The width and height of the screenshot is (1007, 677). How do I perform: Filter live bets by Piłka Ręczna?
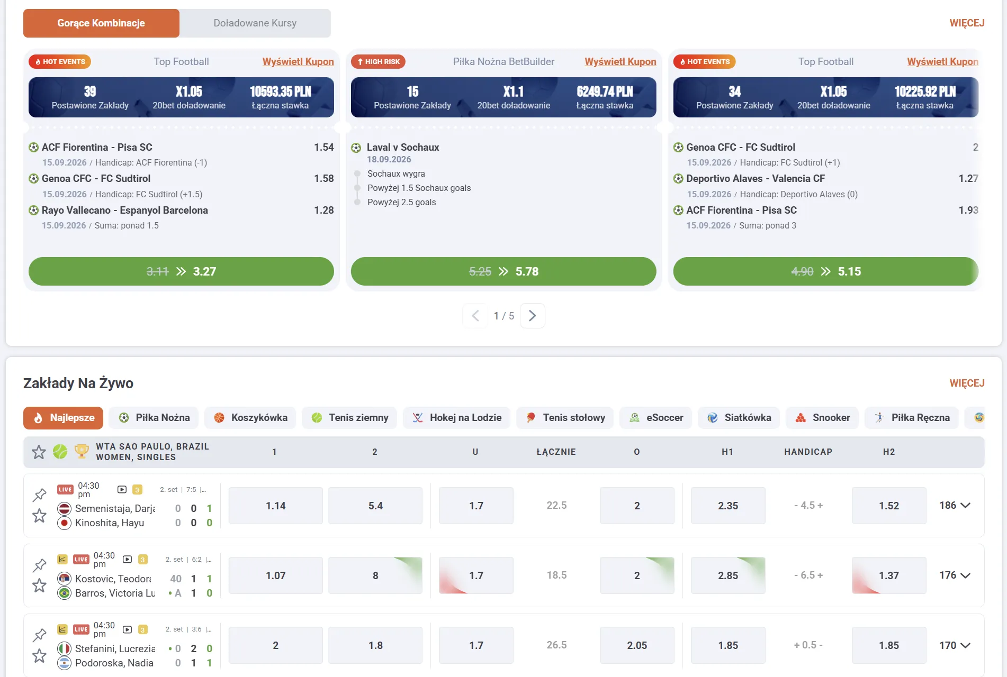pyautogui.click(x=912, y=418)
